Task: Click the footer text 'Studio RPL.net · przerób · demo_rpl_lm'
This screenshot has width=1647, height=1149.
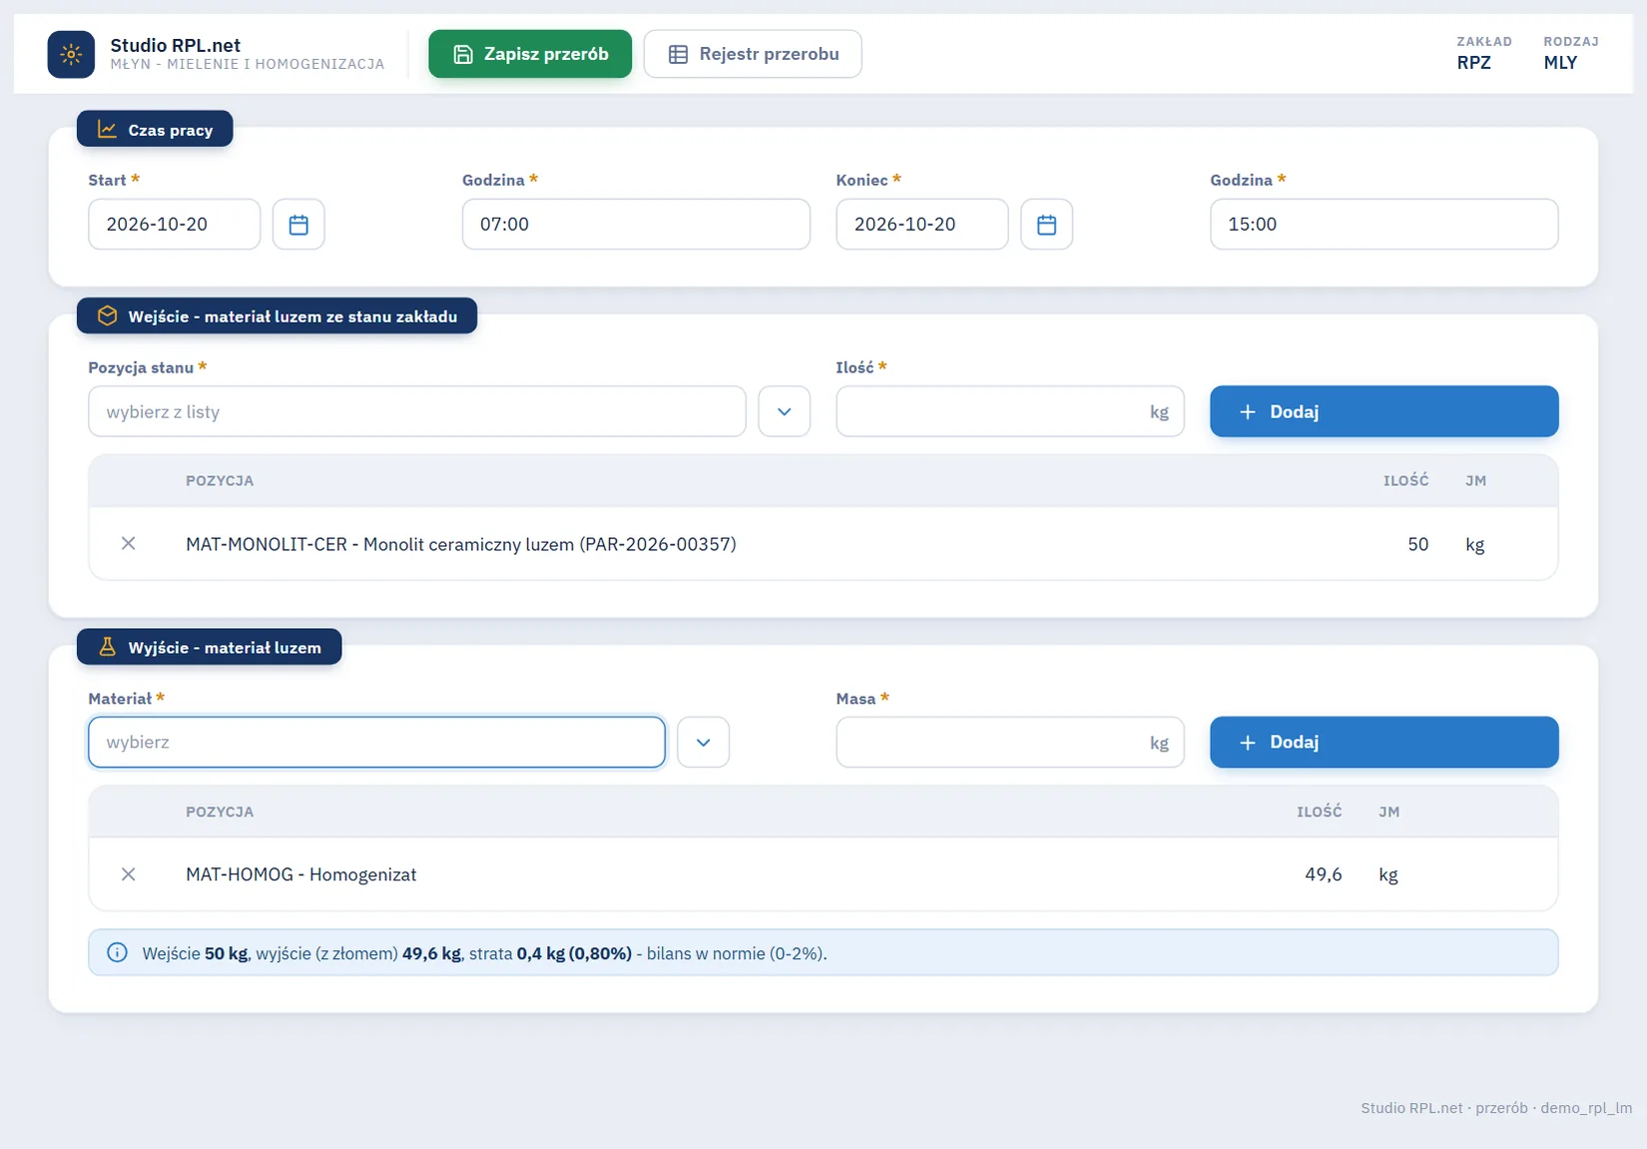Action: (1496, 1108)
